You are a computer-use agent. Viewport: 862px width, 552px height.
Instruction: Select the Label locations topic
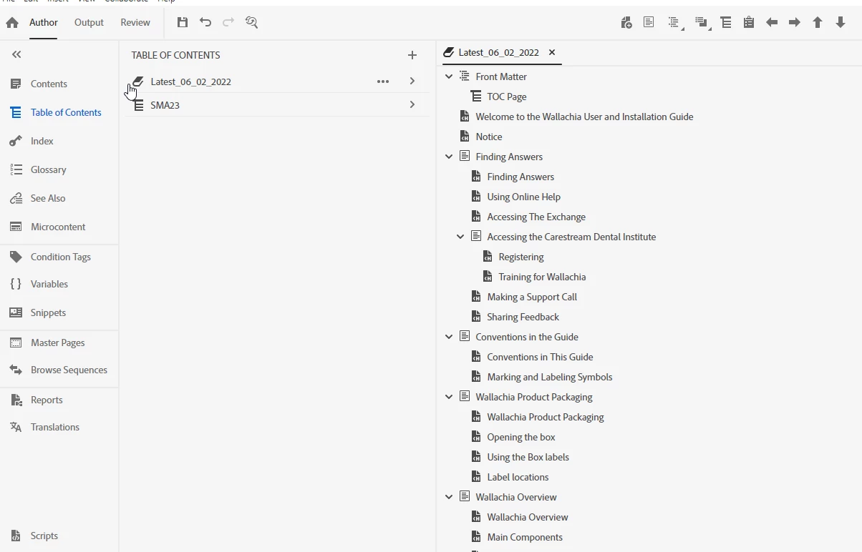tap(518, 477)
